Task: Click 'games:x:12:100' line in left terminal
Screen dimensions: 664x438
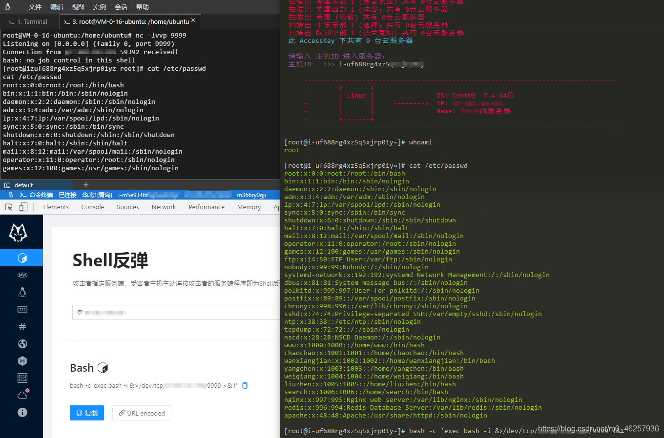Action: click(91, 168)
